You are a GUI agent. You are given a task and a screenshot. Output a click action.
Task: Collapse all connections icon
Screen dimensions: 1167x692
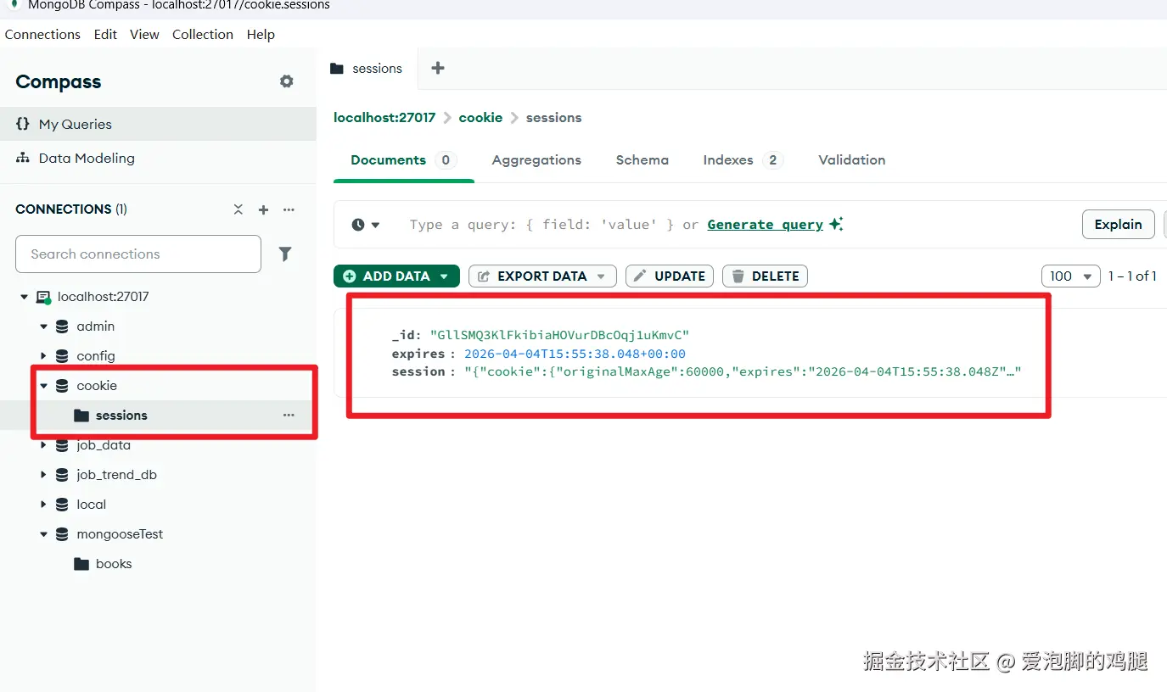pyautogui.click(x=238, y=209)
